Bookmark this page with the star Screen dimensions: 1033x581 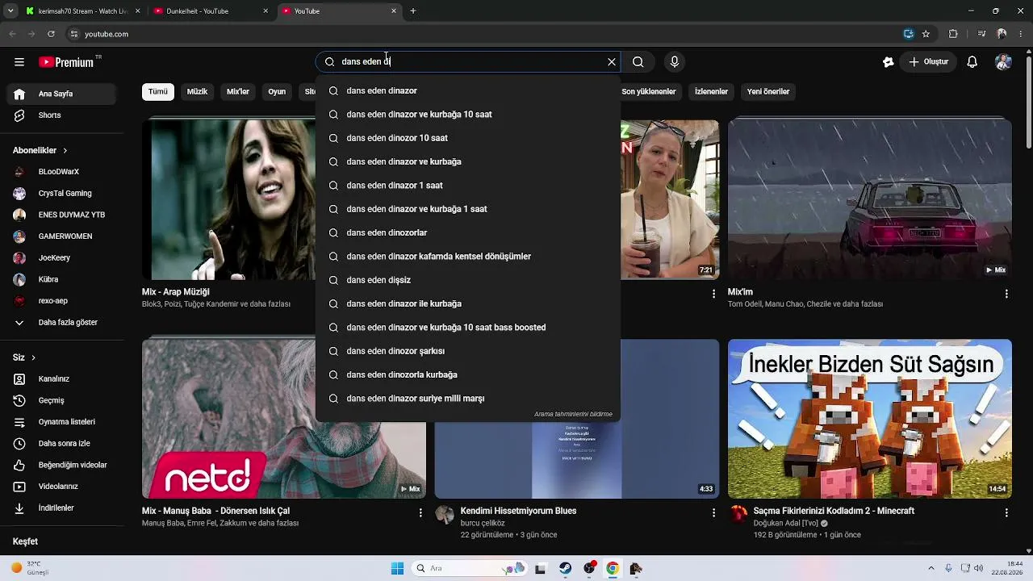coord(926,34)
